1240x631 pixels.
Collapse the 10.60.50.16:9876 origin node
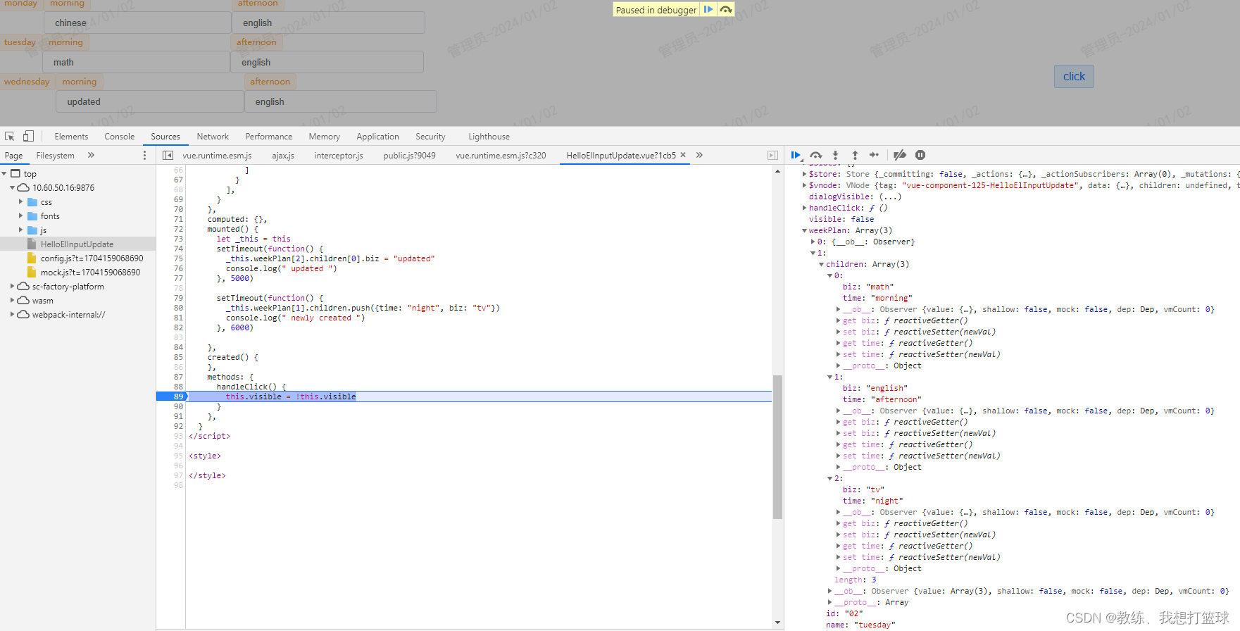[12, 188]
